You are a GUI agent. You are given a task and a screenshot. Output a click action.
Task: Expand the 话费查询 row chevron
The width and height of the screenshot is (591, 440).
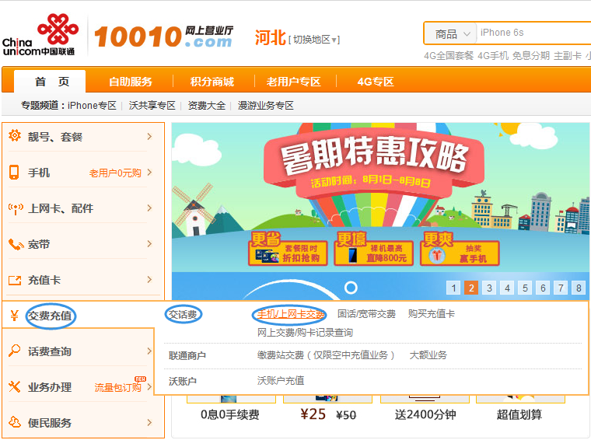149,351
